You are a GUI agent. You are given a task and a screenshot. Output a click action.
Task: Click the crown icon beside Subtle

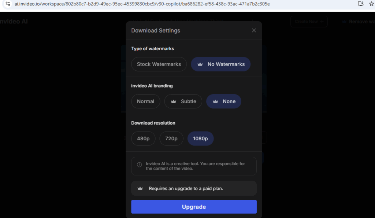pyautogui.click(x=173, y=101)
